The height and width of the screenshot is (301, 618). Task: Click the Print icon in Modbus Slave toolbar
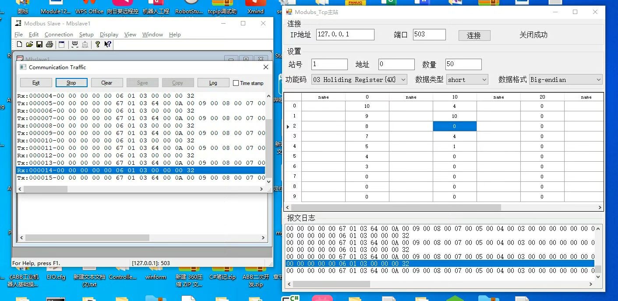(x=49, y=44)
